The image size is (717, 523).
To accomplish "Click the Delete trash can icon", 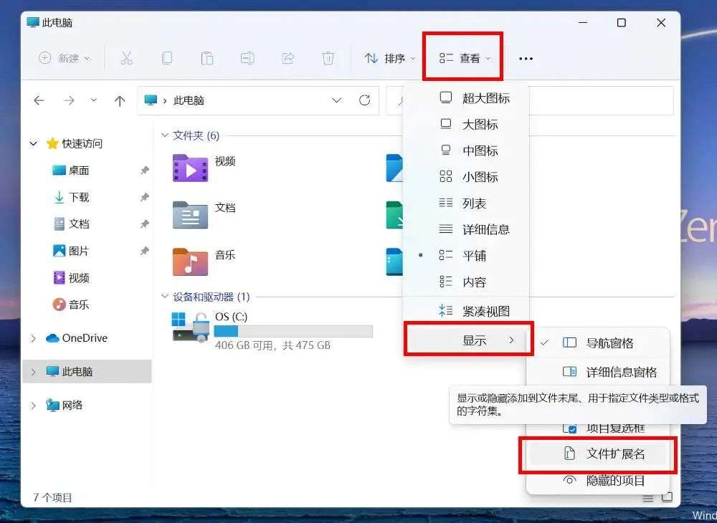I will [x=328, y=59].
